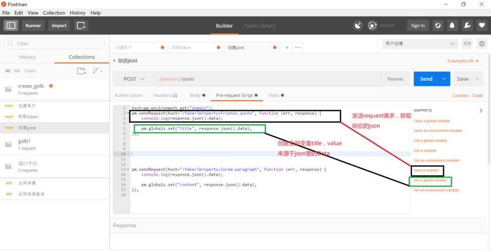Click in the sidebar Filter search field

pyautogui.click(x=55, y=44)
